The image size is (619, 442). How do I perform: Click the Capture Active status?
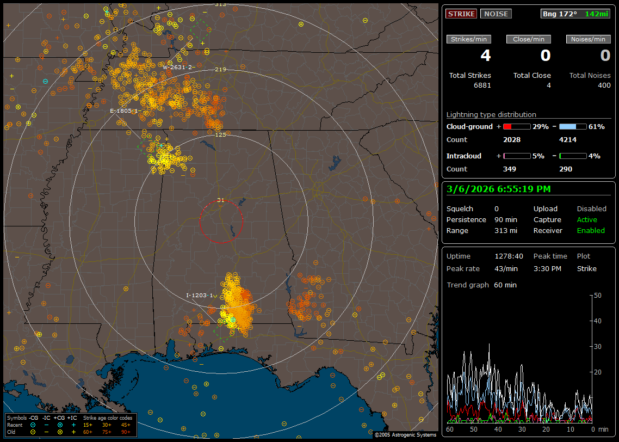click(x=587, y=219)
